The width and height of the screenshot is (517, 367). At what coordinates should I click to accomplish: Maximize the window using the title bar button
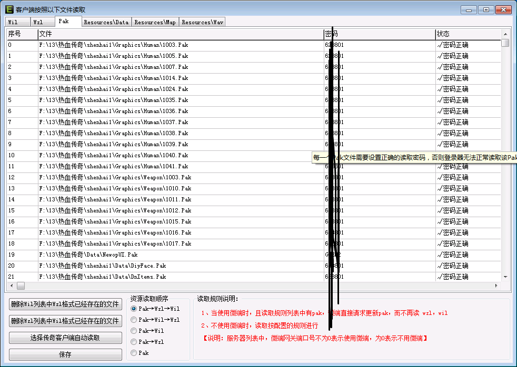click(x=486, y=9)
